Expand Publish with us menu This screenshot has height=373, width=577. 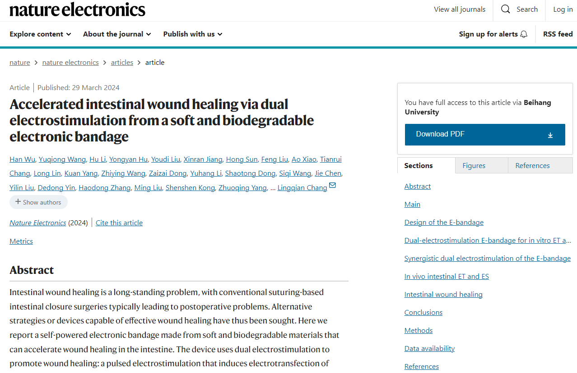[192, 34]
